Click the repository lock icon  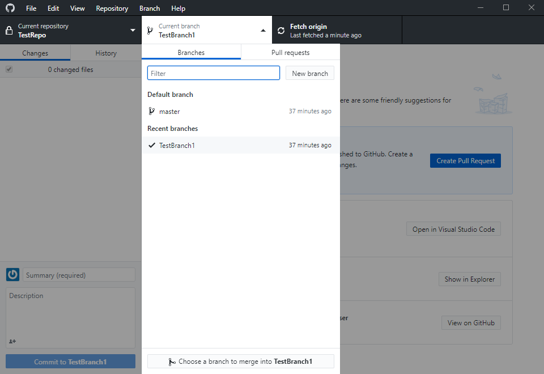point(10,31)
